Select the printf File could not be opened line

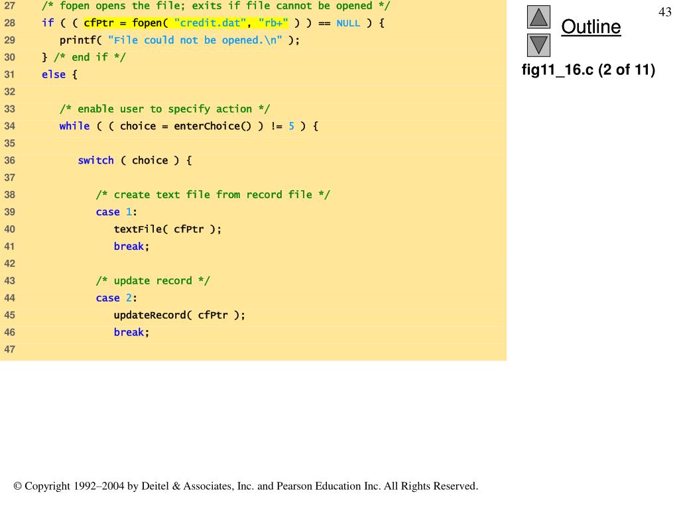tap(179, 40)
